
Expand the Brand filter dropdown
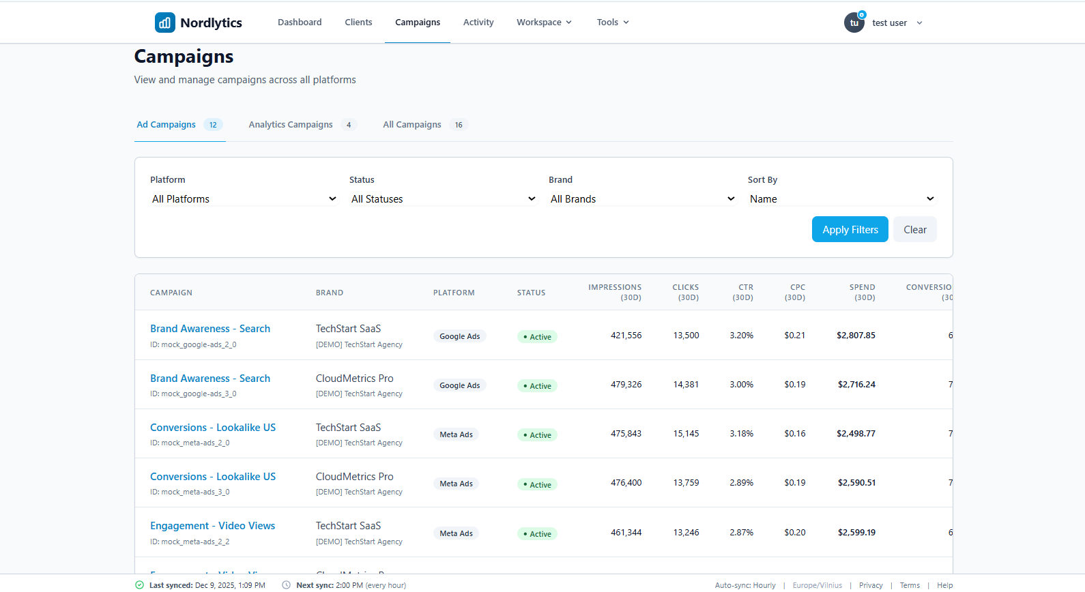[642, 199]
